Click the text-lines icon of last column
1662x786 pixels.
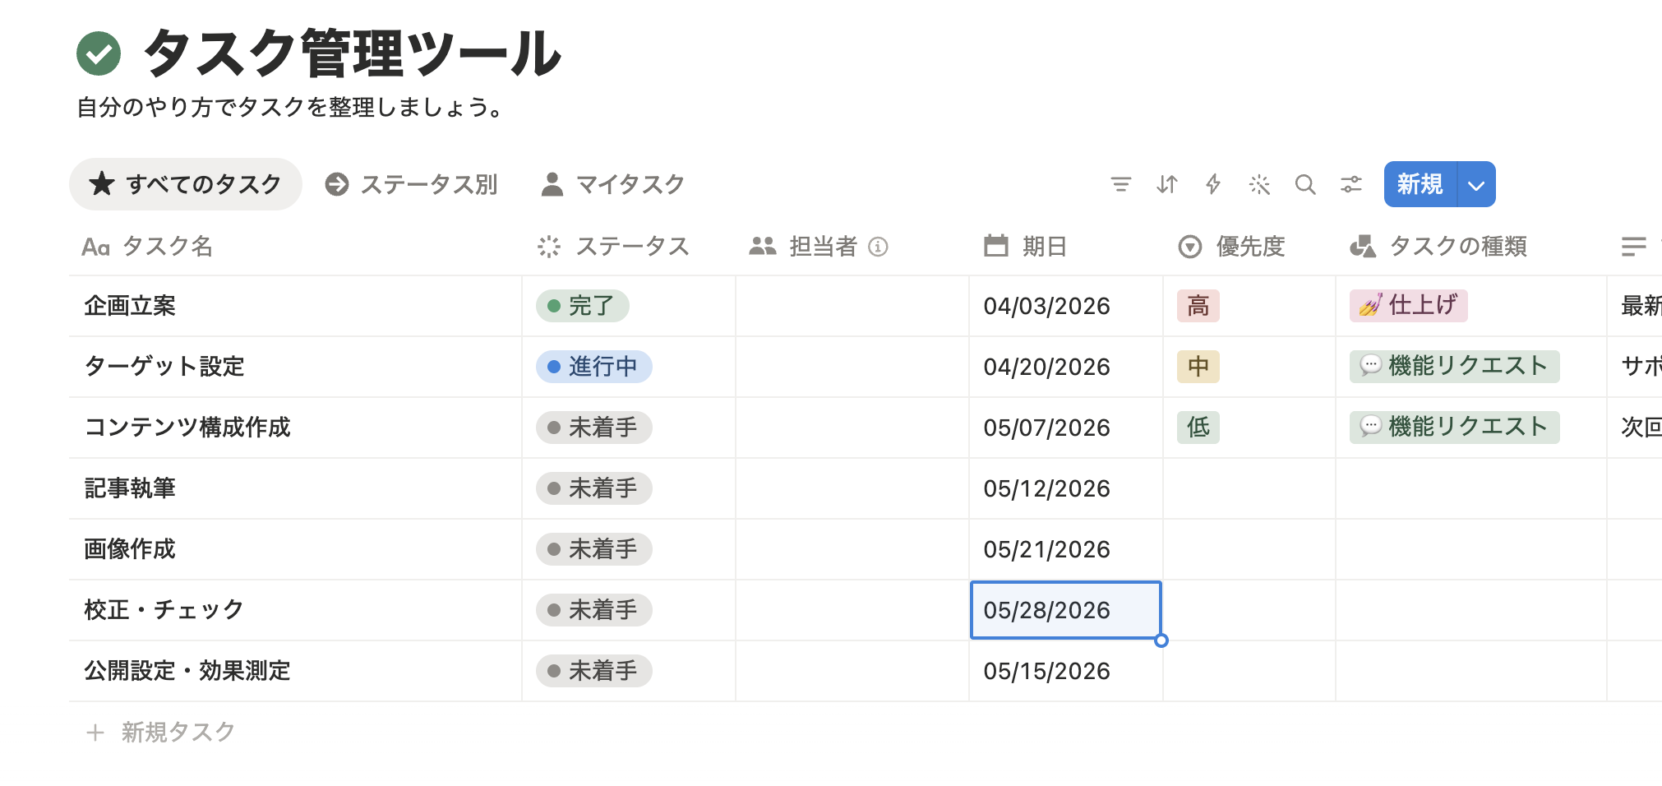(x=1634, y=247)
